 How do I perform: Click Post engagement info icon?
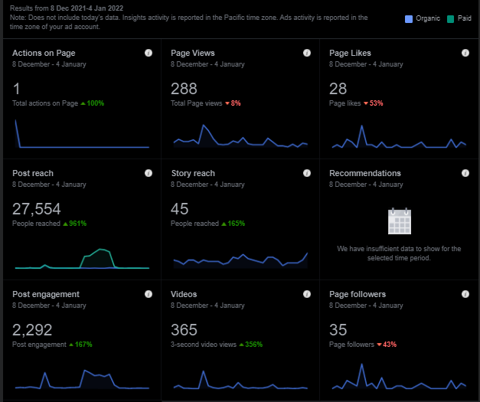[x=149, y=293]
